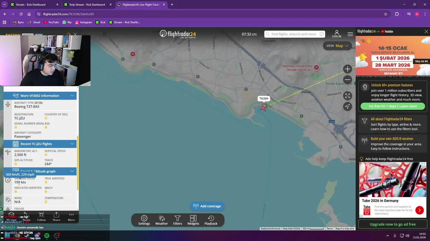Open the Chrome apps grid
The height and width of the screenshot is (241, 430).
(x=4, y=22)
